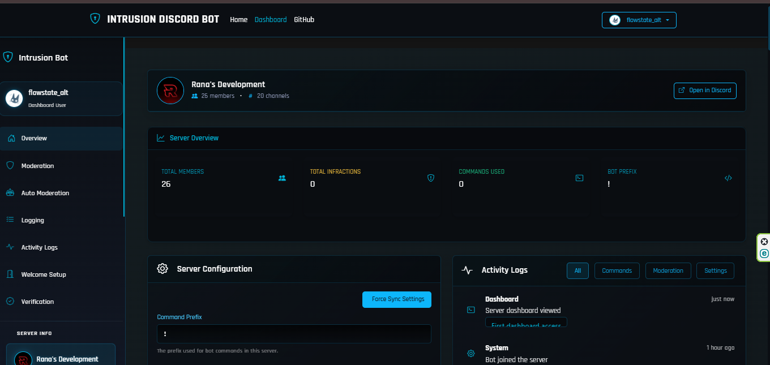Filter activity logs by Moderation
Viewport: 770px width, 365px height.
click(x=668, y=270)
